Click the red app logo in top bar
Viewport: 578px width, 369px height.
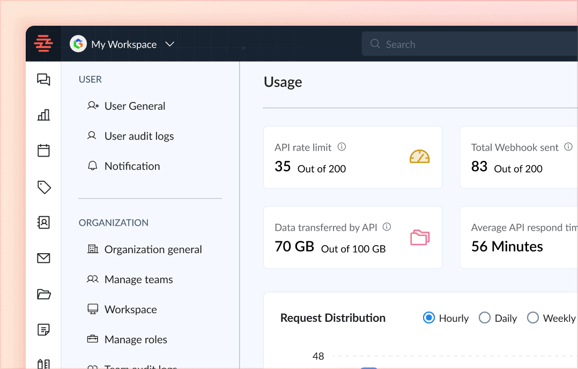pos(43,43)
